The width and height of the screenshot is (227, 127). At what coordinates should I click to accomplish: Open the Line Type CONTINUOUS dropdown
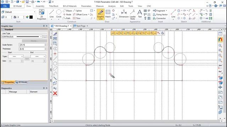click(41, 37)
